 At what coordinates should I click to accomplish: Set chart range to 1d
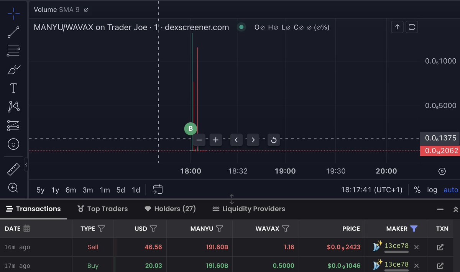coord(136,190)
